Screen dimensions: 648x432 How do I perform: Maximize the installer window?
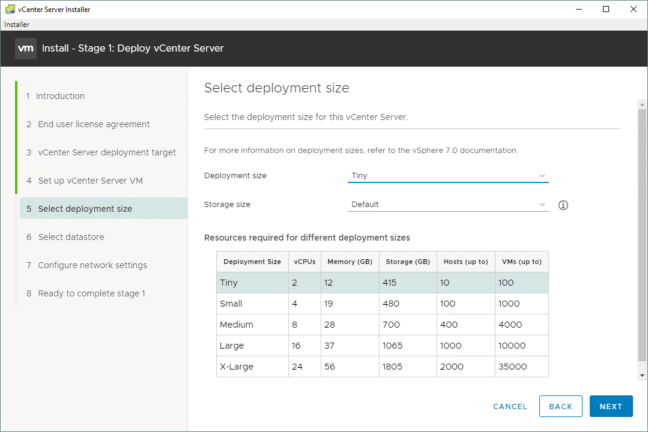point(606,9)
